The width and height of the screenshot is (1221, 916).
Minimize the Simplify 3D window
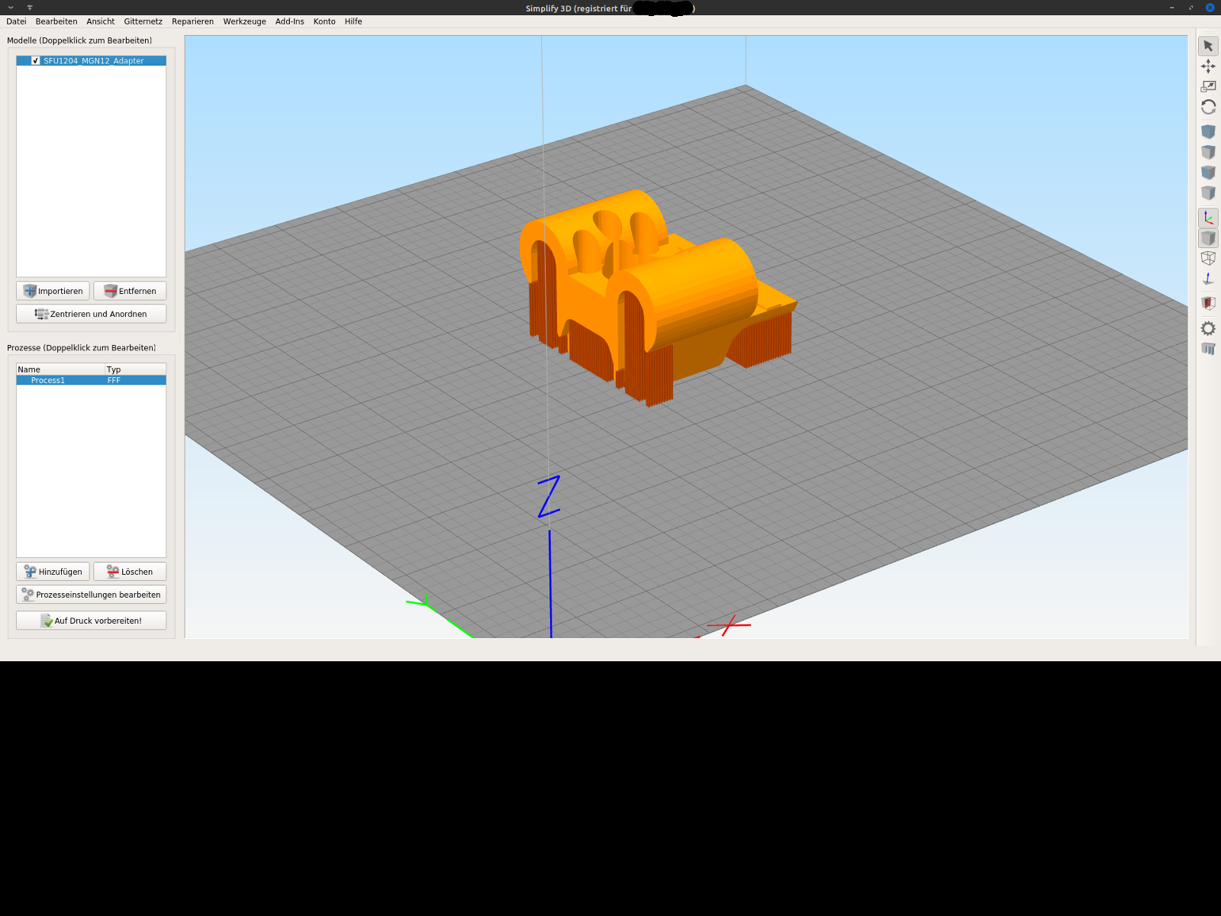1171,8
